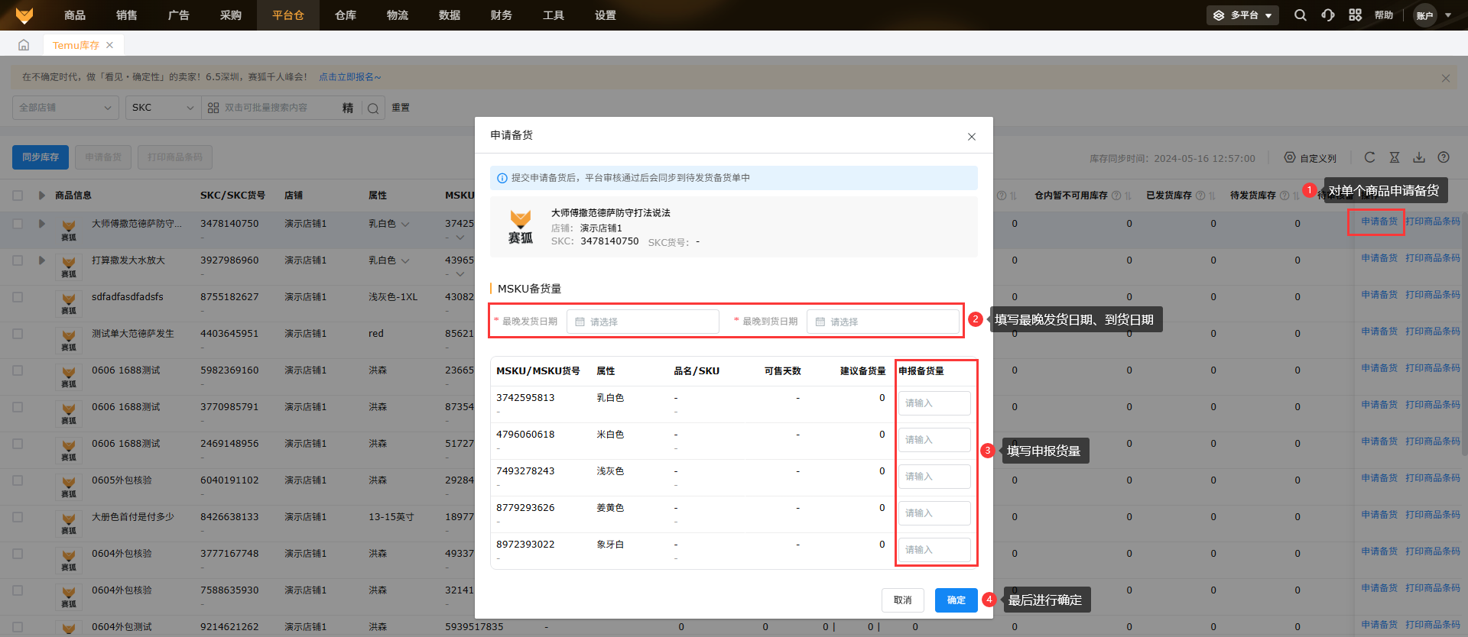Run search with the filter magnifier icon
The height and width of the screenshot is (637, 1468).
point(373,108)
